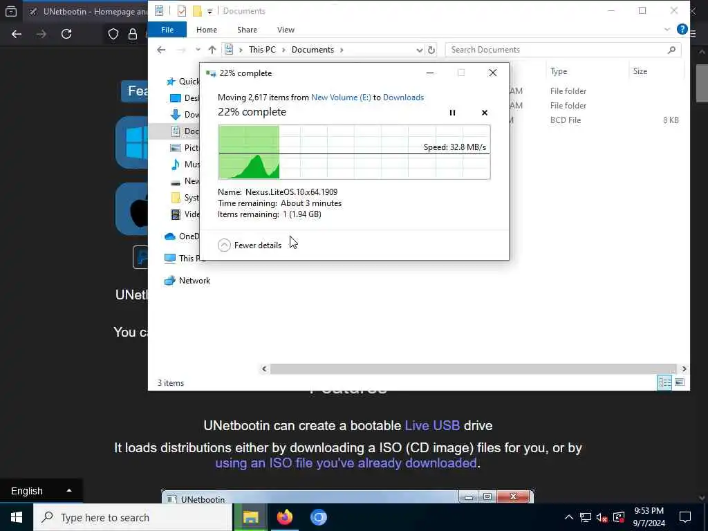Click Properties quick access icon in title bar

point(182,11)
